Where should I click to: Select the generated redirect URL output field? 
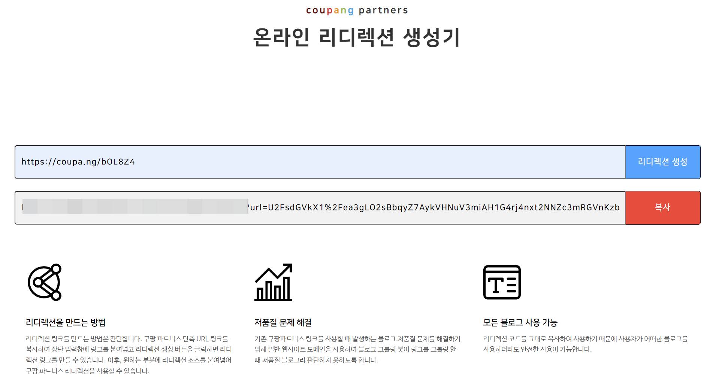320,208
